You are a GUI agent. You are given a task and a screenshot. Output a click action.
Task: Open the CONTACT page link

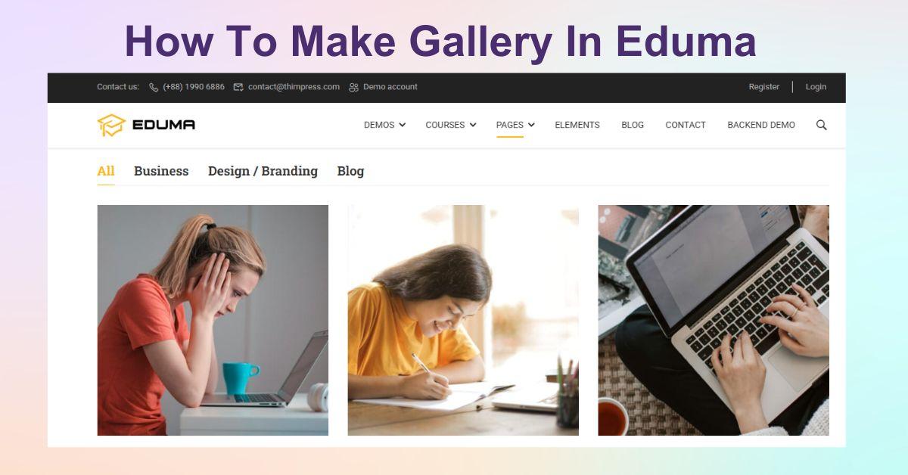[x=686, y=125]
